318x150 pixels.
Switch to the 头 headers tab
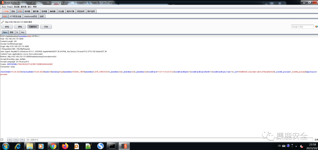click(17, 32)
